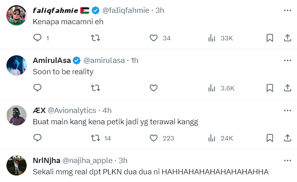Screen dimensions: 297x182
Task: Open @najiha_apple profile handle link
Action: click(87, 161)
